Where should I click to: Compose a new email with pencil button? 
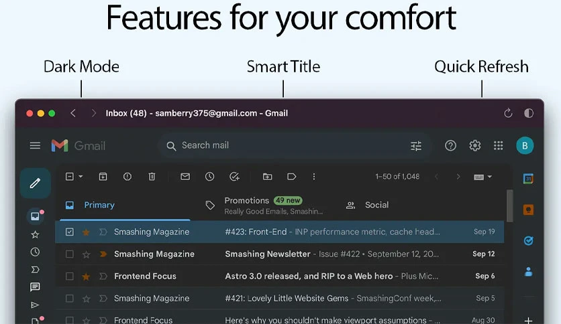(x=35, y=183)
